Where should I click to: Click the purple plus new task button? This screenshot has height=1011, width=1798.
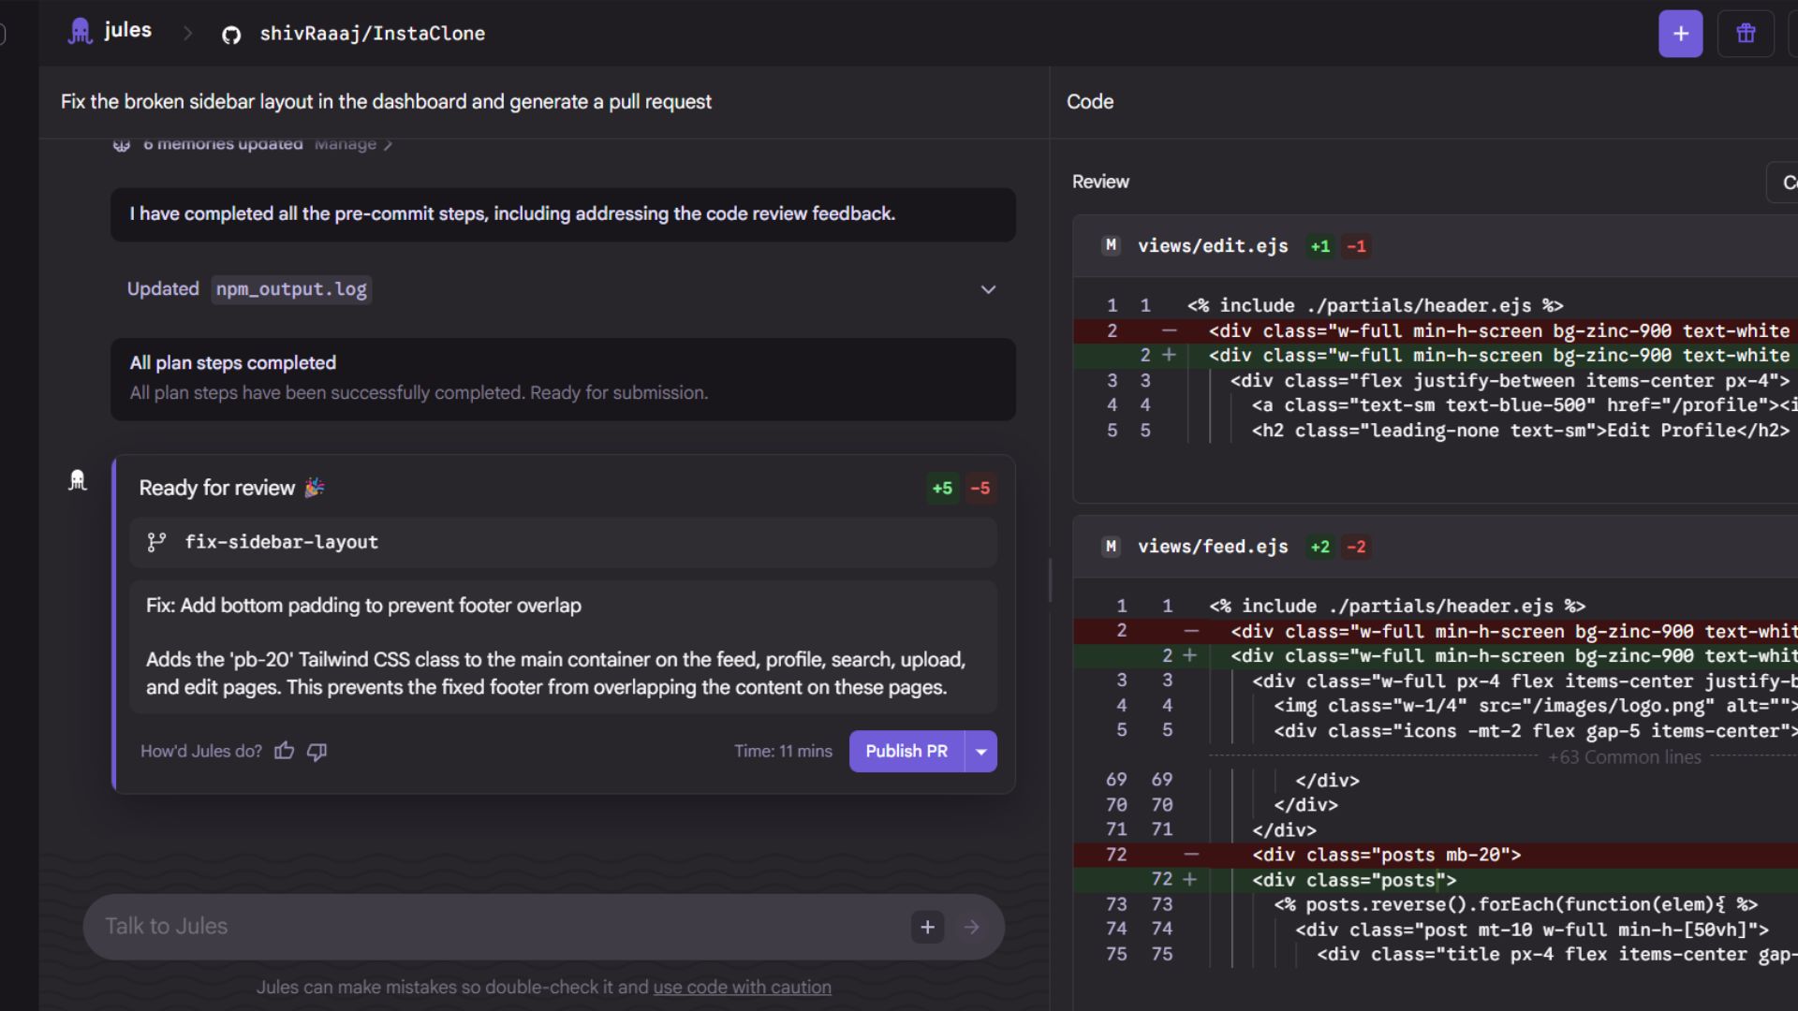click(1680, 34)
